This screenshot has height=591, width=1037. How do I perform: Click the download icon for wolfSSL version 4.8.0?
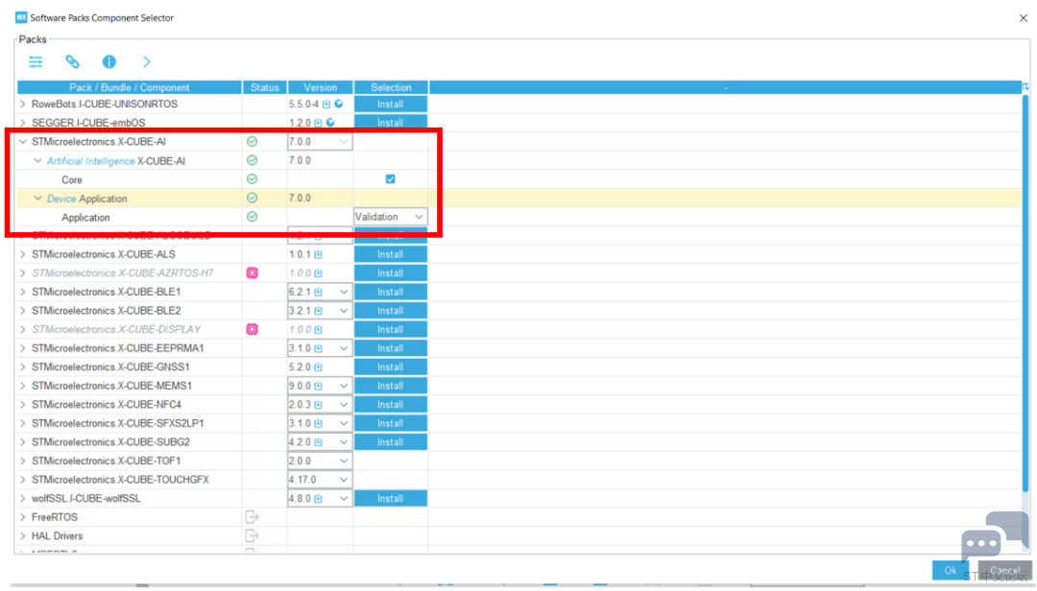[318, 499]
